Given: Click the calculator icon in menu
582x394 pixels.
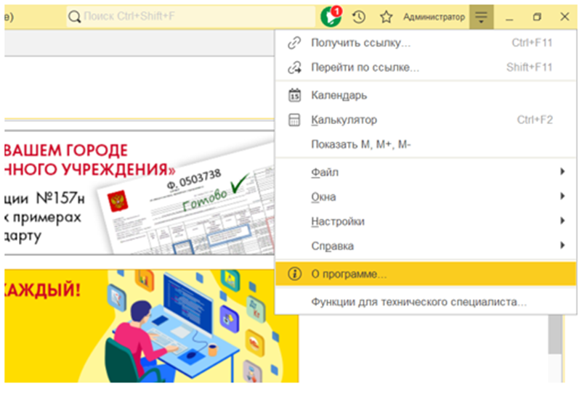Looking at the screenshot, I should [294, 120].
